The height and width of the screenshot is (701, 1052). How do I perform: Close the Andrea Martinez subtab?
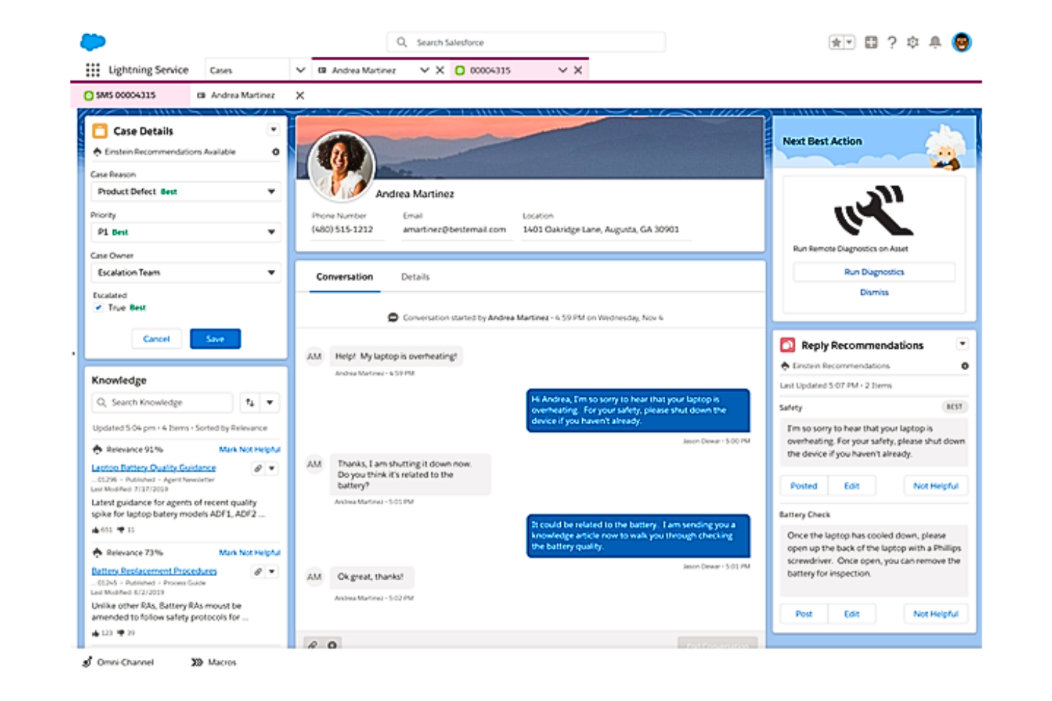coord(300,95)
